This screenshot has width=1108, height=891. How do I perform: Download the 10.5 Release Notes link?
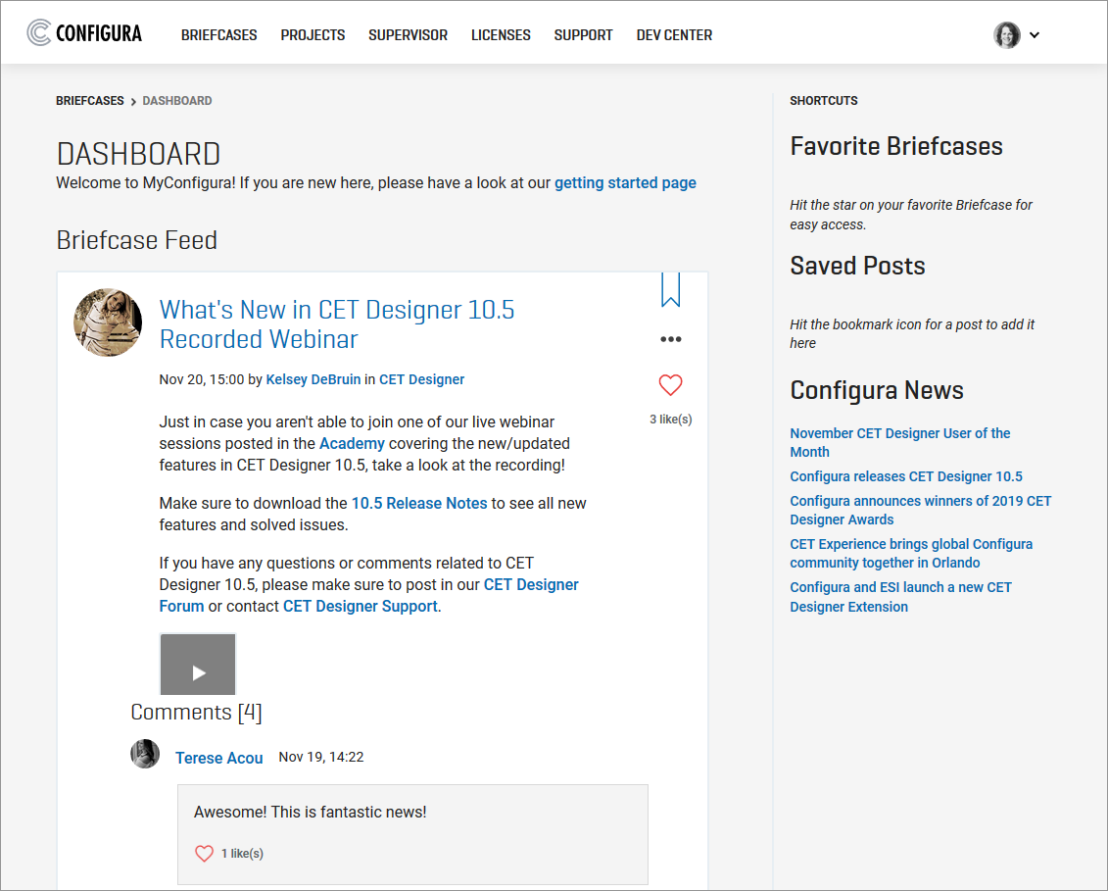[419, 504]
